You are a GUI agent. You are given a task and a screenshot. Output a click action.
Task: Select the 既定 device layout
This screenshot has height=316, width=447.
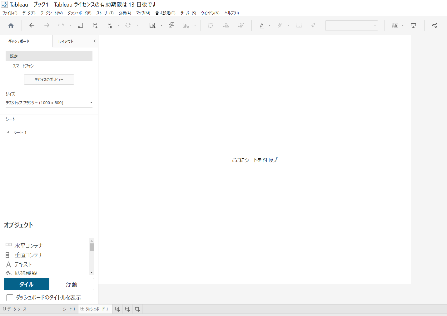coord(49,56)
